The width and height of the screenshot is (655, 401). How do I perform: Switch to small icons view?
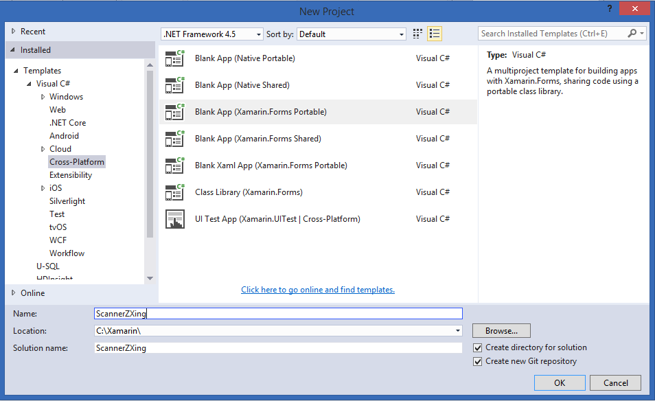tap(417, 33)
